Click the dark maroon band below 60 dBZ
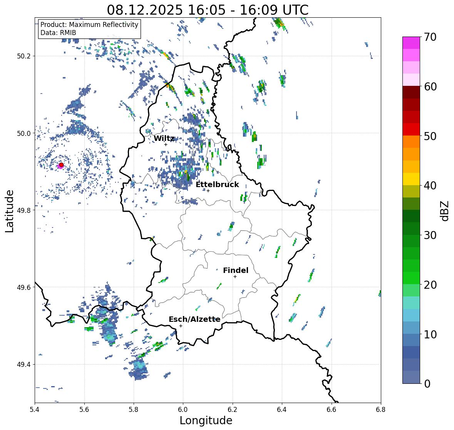This screenshot has width=454, height=430. point(411,92)
